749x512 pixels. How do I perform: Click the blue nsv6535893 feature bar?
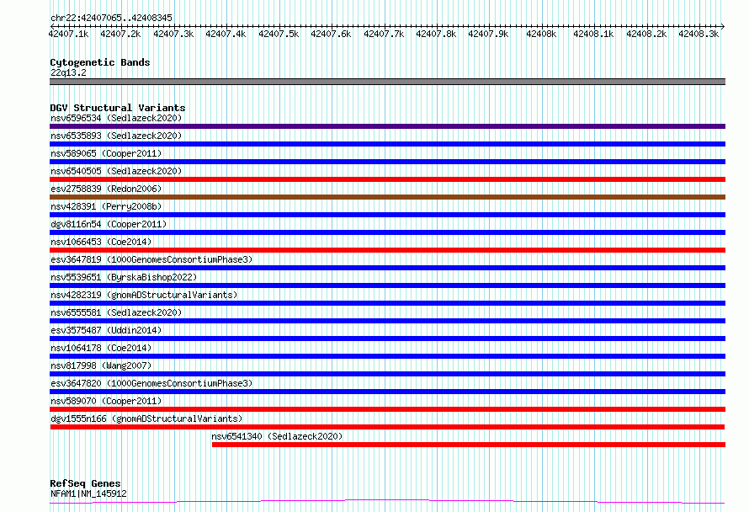point(387,144)
